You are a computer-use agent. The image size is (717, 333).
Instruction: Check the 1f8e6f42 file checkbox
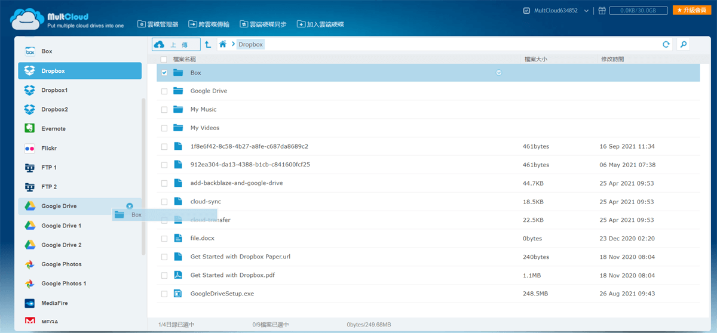164,146
